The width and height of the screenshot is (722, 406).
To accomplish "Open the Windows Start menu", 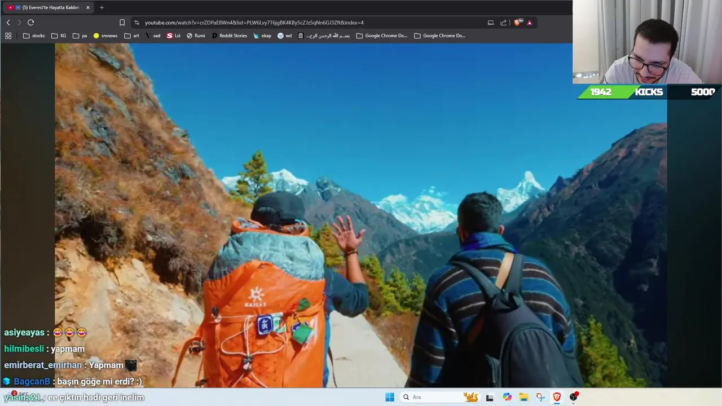I will (390, 397).
